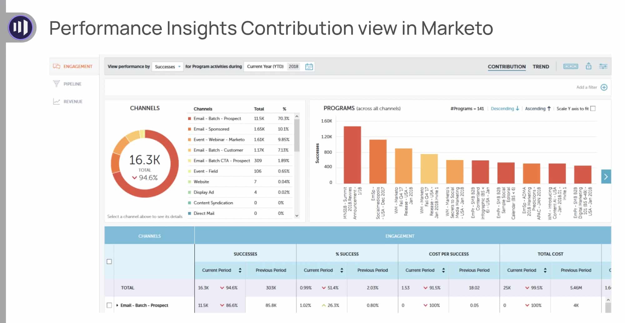Image resolution: width=625 pixels, height=323 pixels.
Task: Sort Total Cost Current Period column
Action: coord(545,270)
